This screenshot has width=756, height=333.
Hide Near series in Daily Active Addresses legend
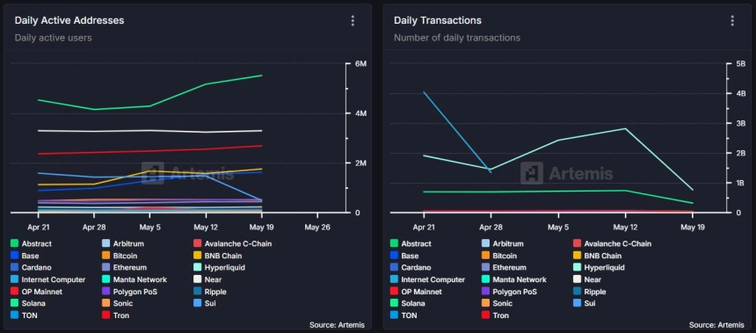[x=207, y=279]
